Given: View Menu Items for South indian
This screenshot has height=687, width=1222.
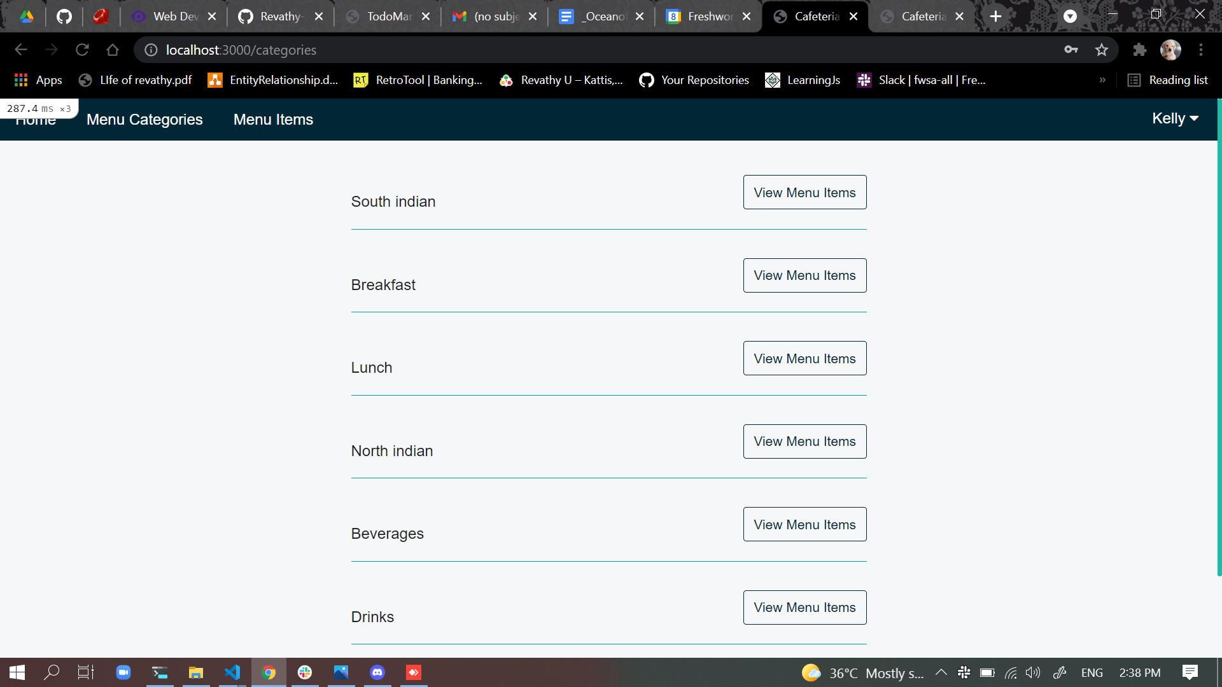Looking at the screenshot, I should tap(804, 193).
